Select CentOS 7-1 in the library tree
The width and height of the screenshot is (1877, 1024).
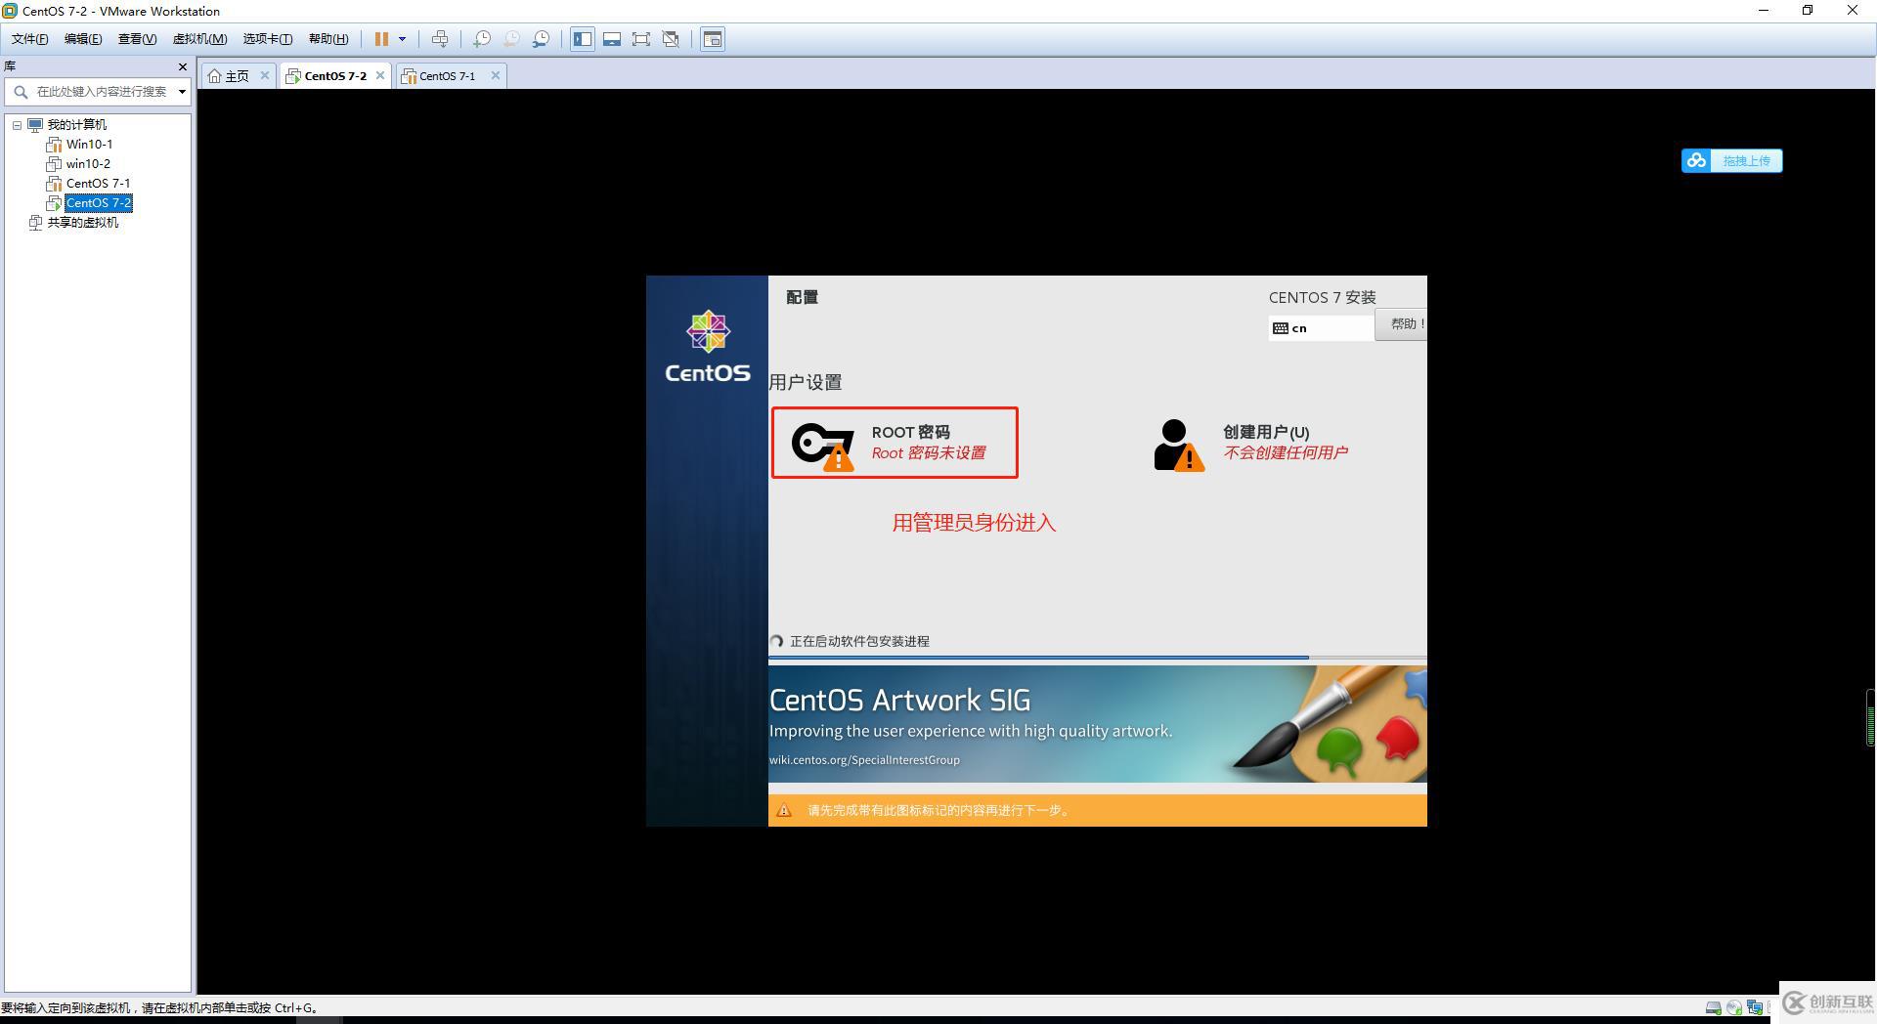pos(98,184)
